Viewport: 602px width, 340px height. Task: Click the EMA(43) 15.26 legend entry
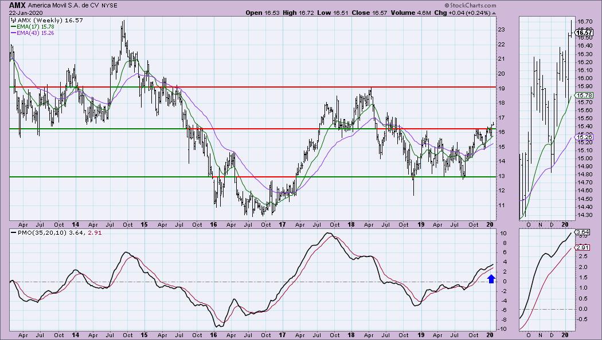[33, 33]
